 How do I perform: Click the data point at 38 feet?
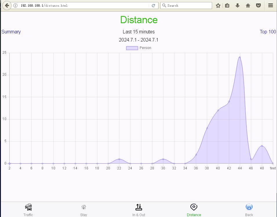(207, 128)
